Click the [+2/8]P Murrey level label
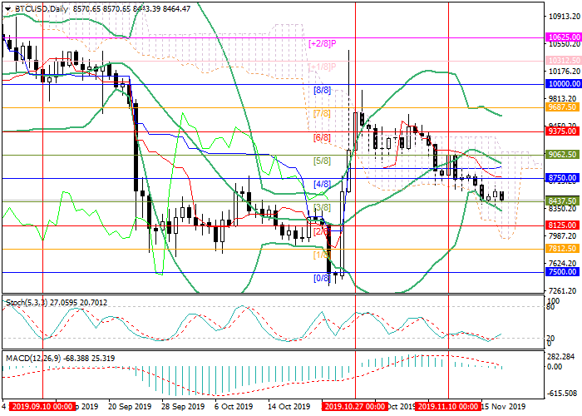This screenshot has width=582, height=416. click(x=323, y=43)
